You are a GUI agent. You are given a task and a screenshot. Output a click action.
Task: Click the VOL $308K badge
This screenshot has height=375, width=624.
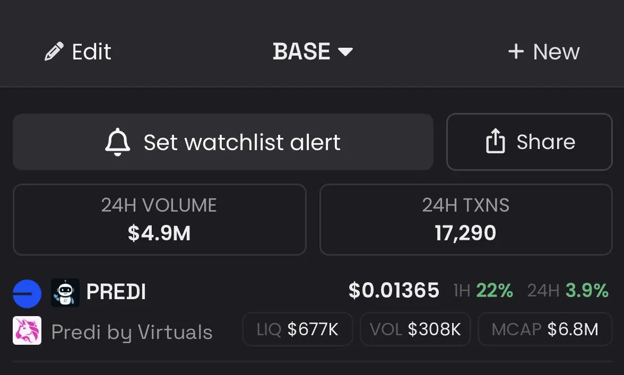click(415, 329)
